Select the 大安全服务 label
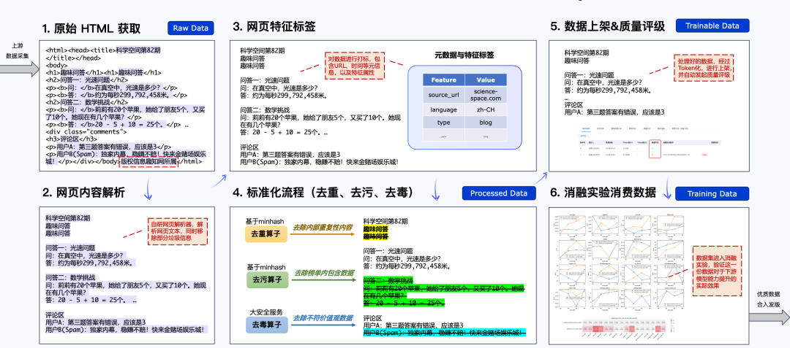The image size is (790, 348). point(266,312)
